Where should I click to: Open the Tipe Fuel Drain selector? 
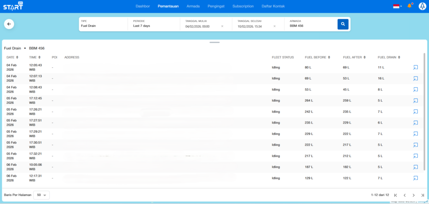point(103,24)
